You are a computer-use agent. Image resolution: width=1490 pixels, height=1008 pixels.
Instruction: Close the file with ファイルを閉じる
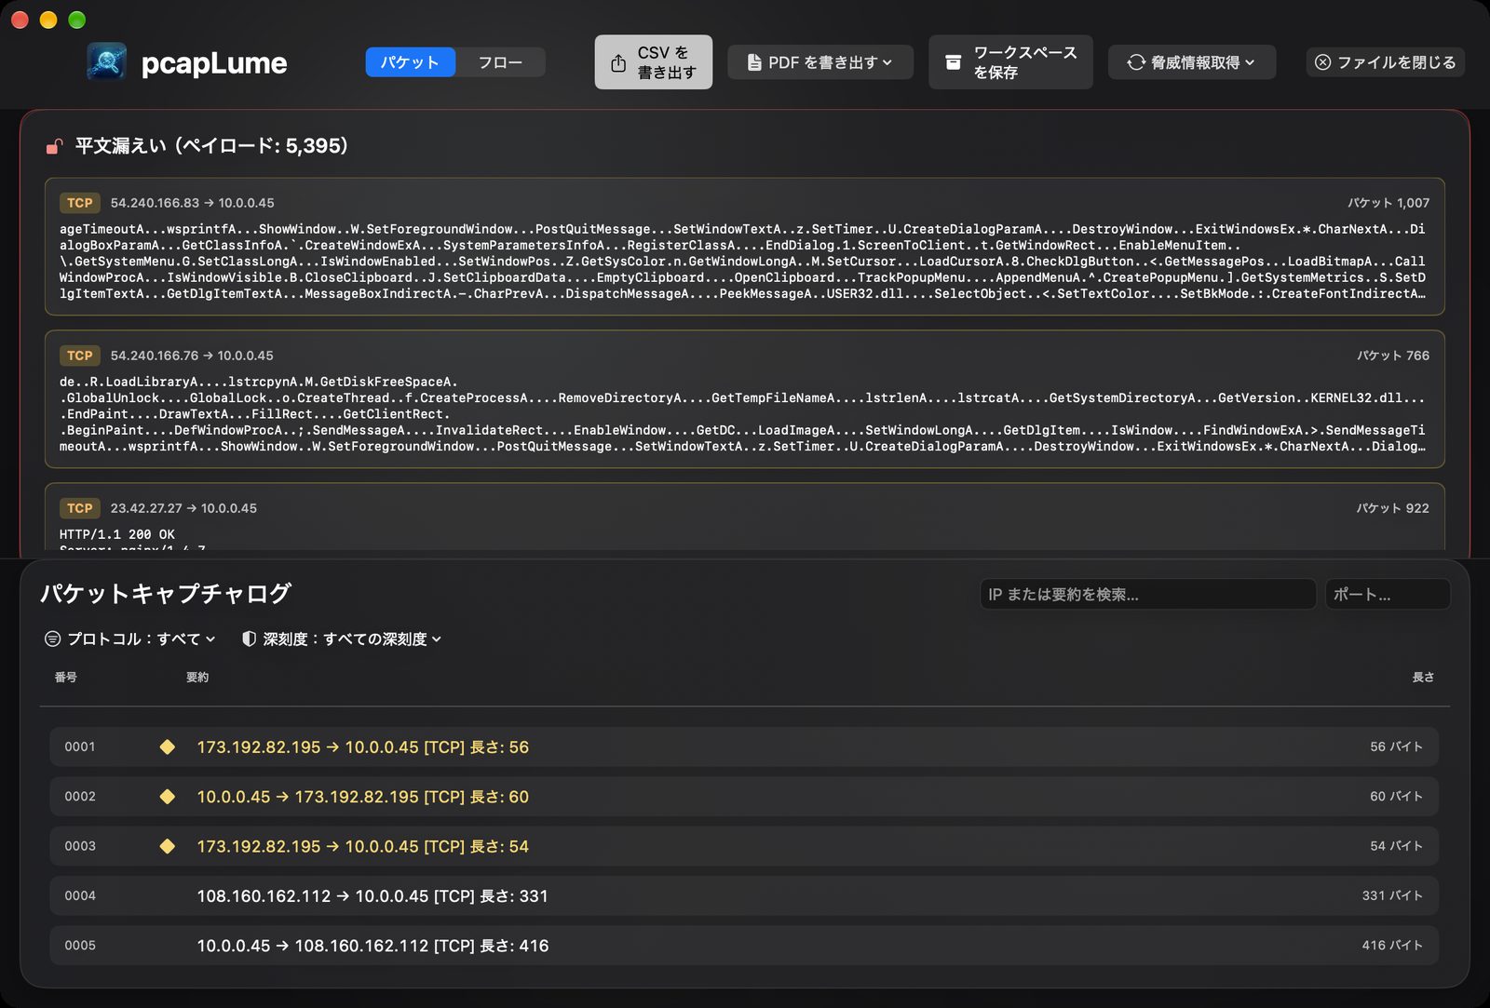point(1386,62)
